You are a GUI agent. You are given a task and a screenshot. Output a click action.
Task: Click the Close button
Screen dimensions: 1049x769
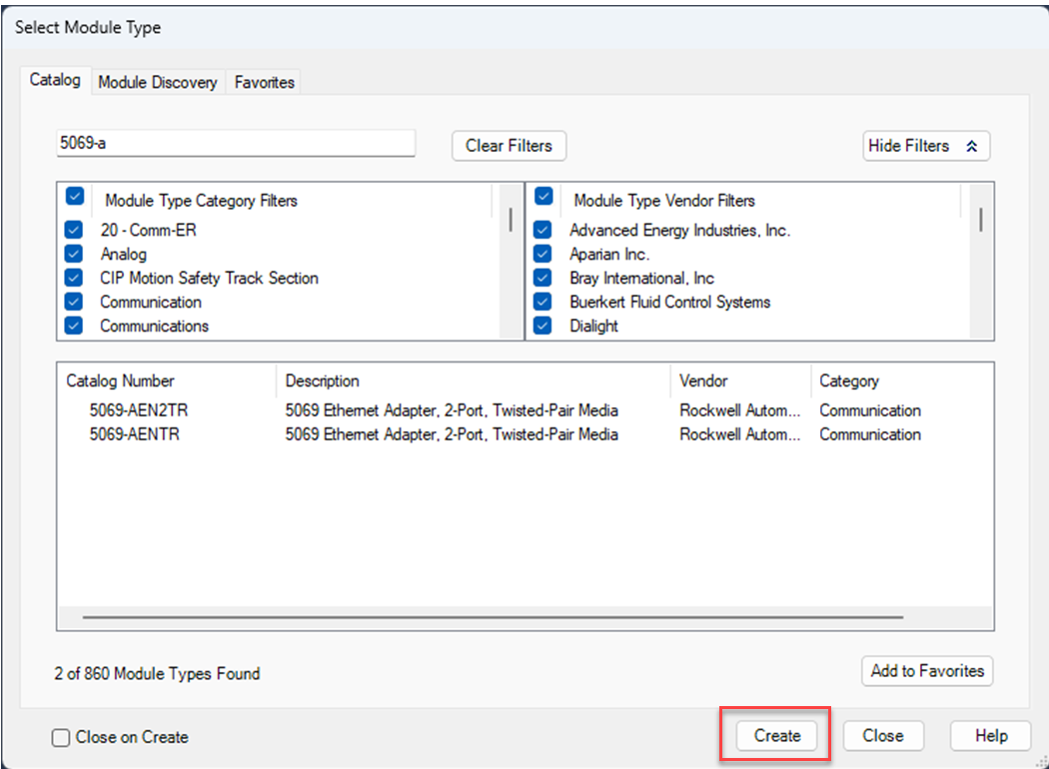coord(883,736)
